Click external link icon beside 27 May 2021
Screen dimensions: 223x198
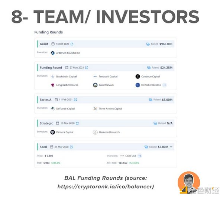coord(87,68)
